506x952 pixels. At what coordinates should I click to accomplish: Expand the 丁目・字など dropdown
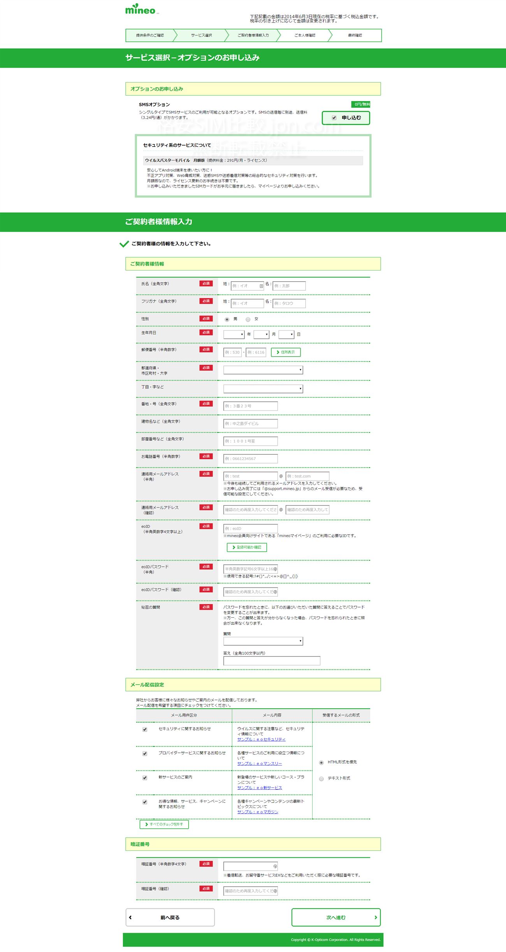263,388
